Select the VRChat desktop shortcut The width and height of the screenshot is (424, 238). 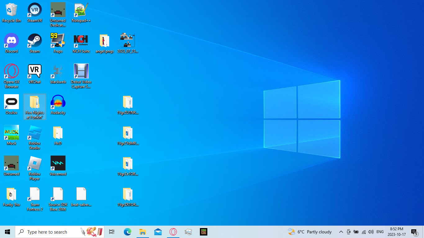click(x=34, y=74)
